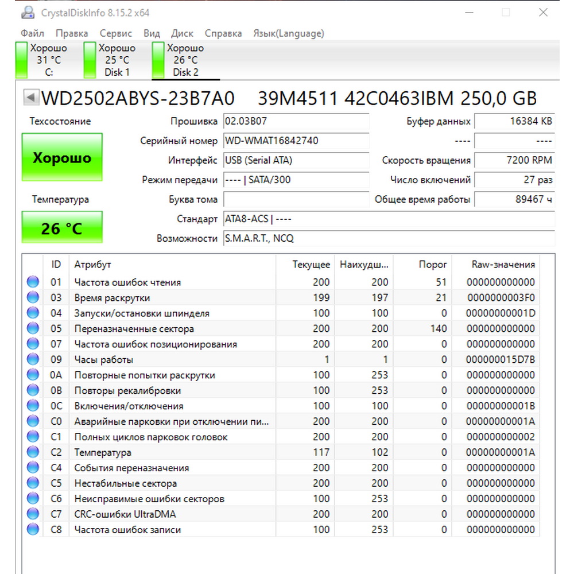Click the disk model title WD2502ABYS-23B7A0
574x574 pixels.
point(138,98)
